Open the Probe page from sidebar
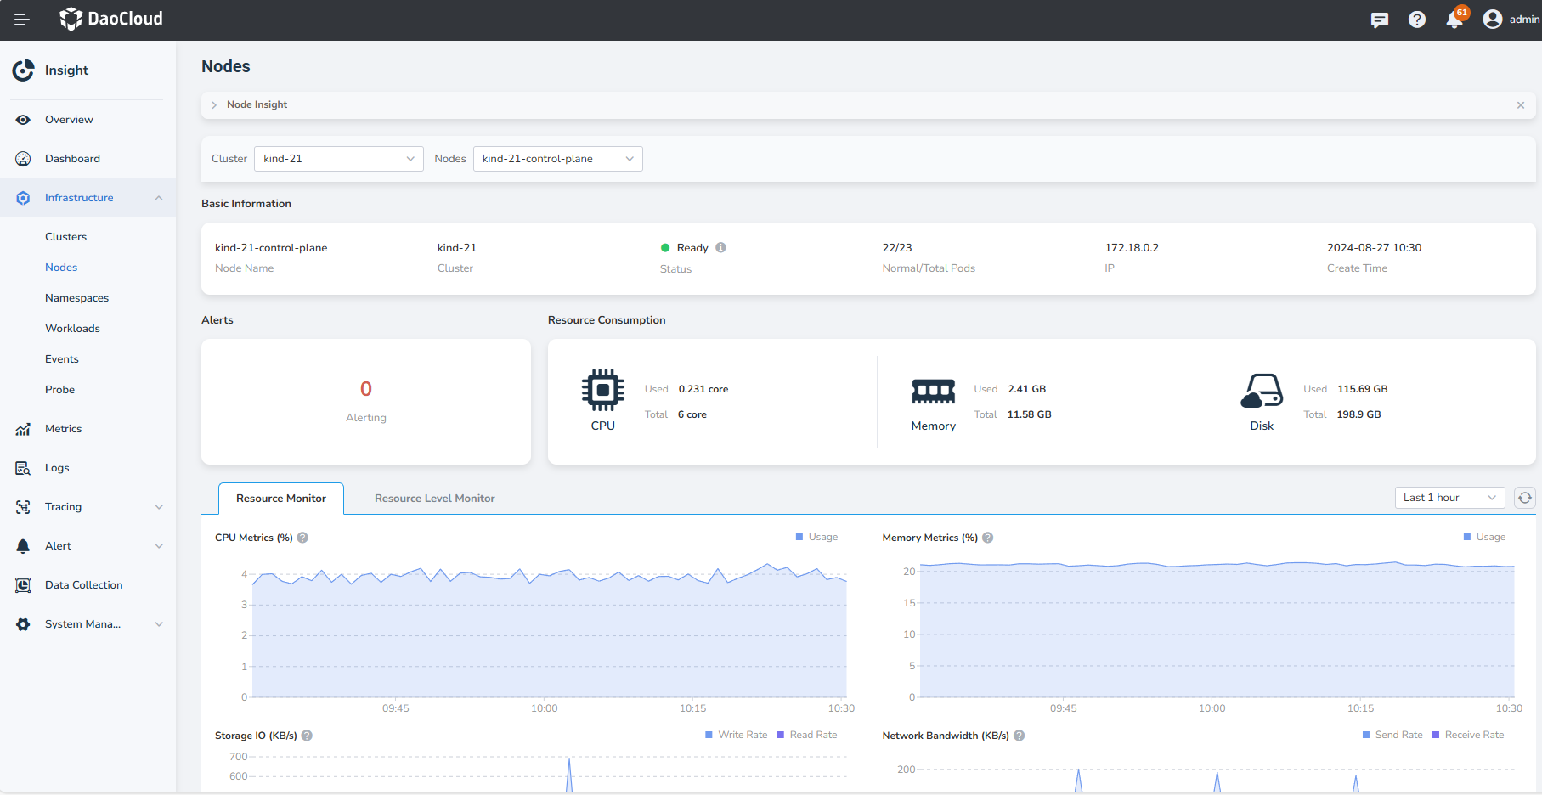This screenshot has height=795, width=1542. pyautogui.click(x=59, y=389)
